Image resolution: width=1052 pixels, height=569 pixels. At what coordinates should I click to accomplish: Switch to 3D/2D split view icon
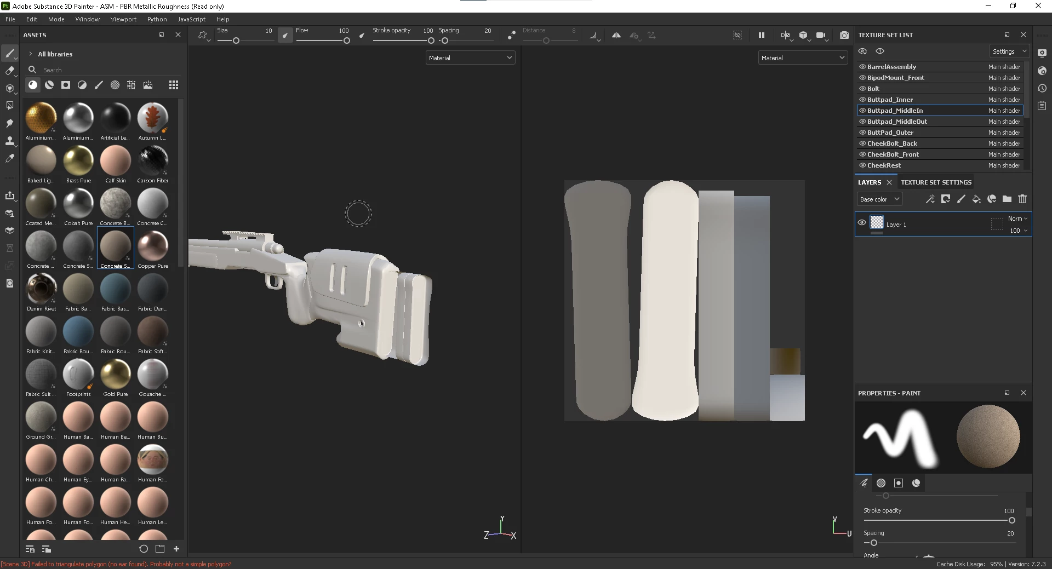(x=785, y=35)
